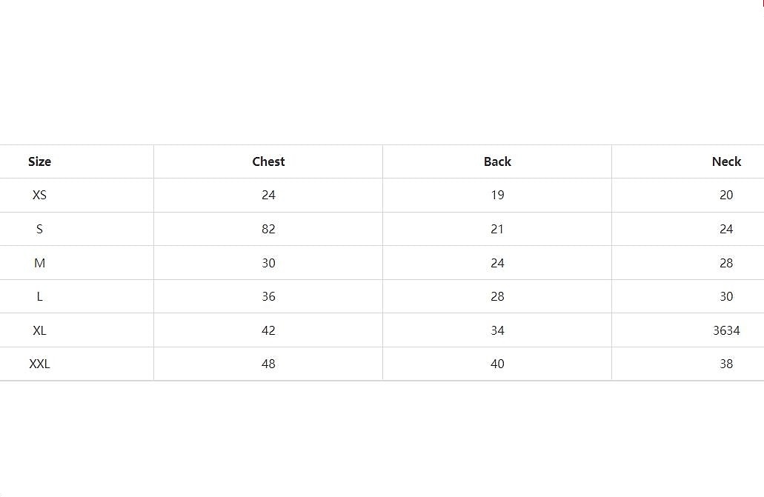Click chest value 42 in XL row
This screenshot has height=497, width=764.
pos(268,330)
